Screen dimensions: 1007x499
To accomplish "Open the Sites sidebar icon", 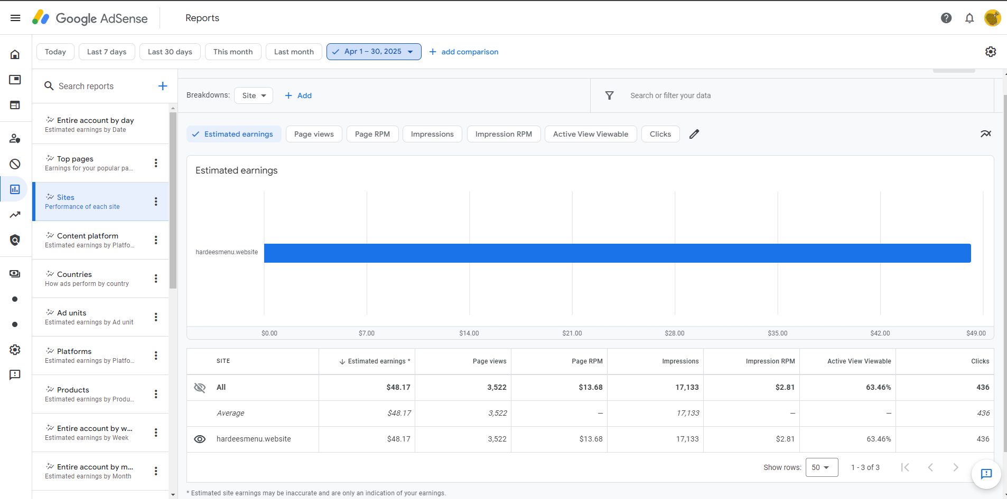I will point(15,105).
